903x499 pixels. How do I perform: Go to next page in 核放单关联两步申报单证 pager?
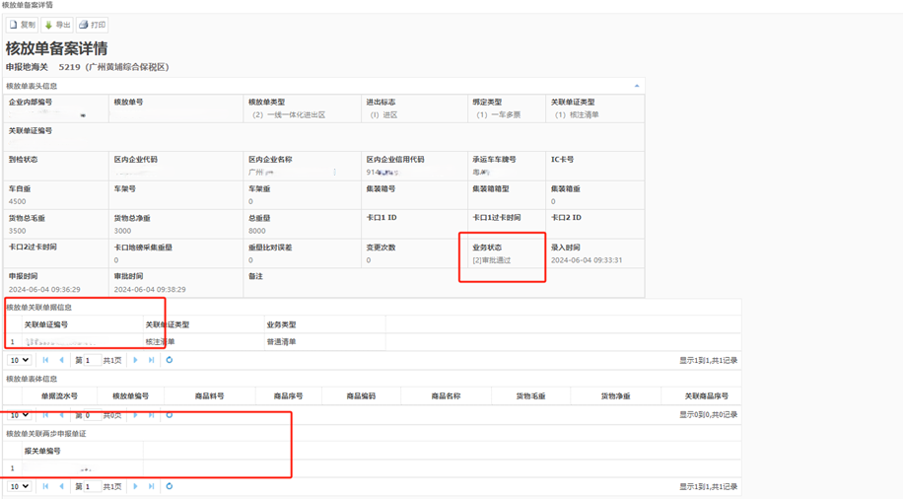pos(135,486)
